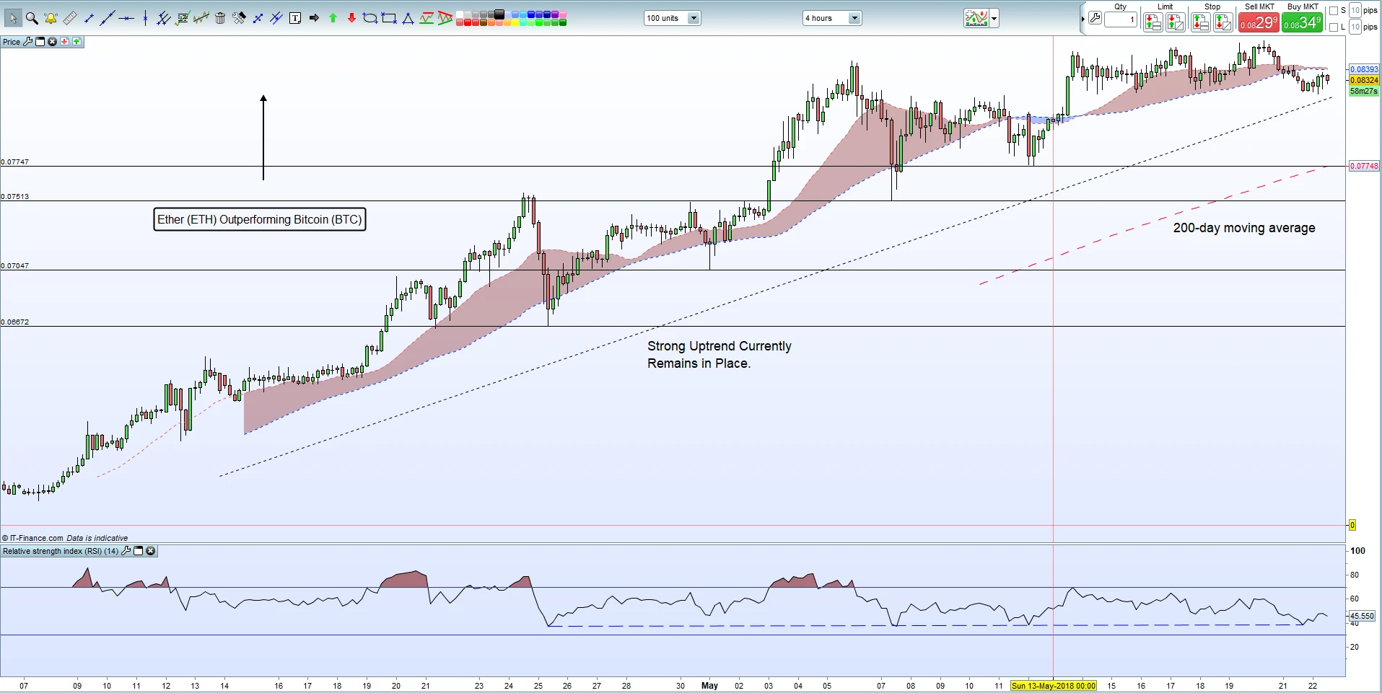Open the 4 hours timeframe dropdown
The image size is (1382, 693).
(x=832, y=18)
